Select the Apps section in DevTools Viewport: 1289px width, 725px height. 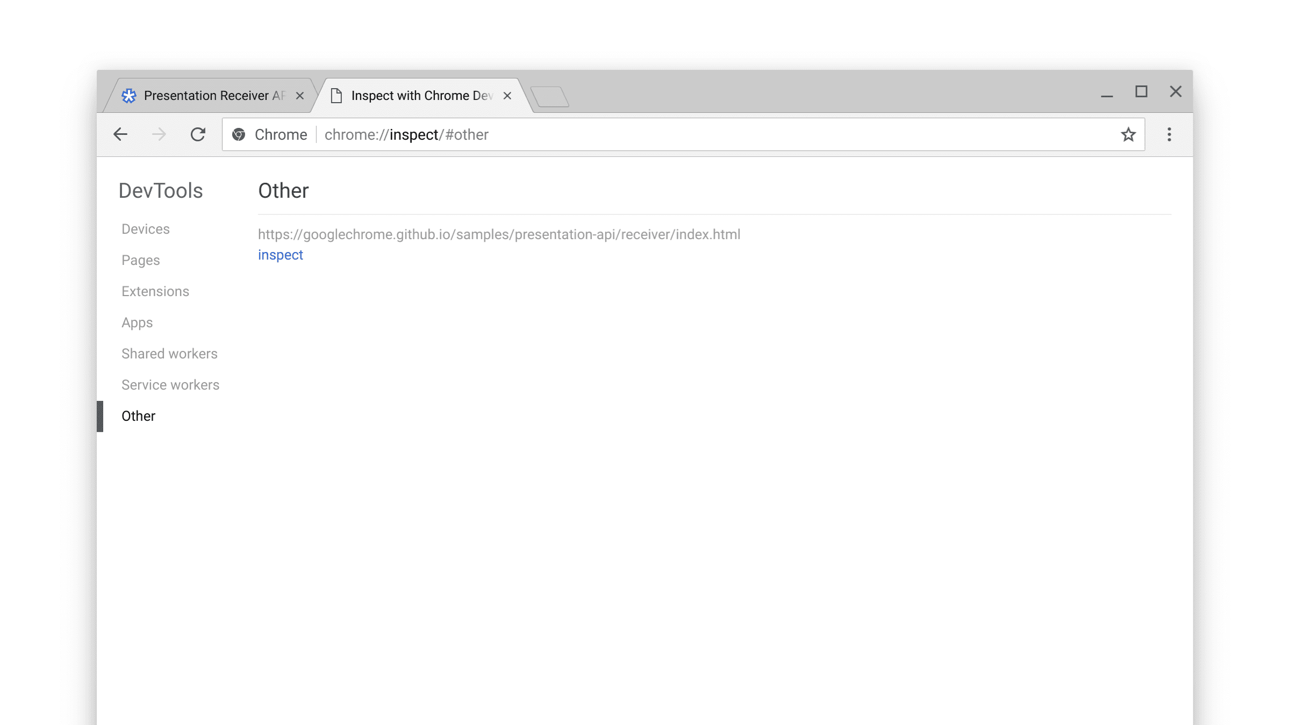(137, 322)
